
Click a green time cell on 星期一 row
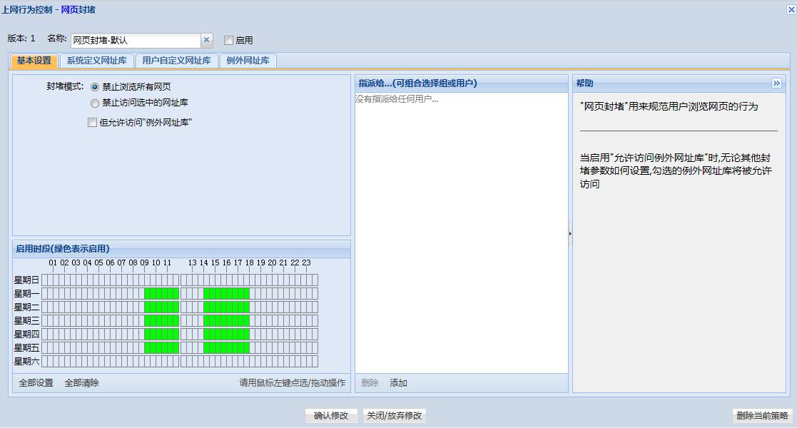coord(158,293)
